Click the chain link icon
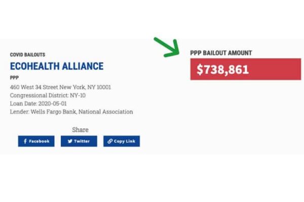Viewport: 304px width, 202px height. 110,141
